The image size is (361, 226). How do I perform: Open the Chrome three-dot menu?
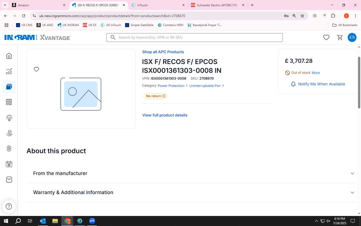pyautogui.click(x=355, y=16)
